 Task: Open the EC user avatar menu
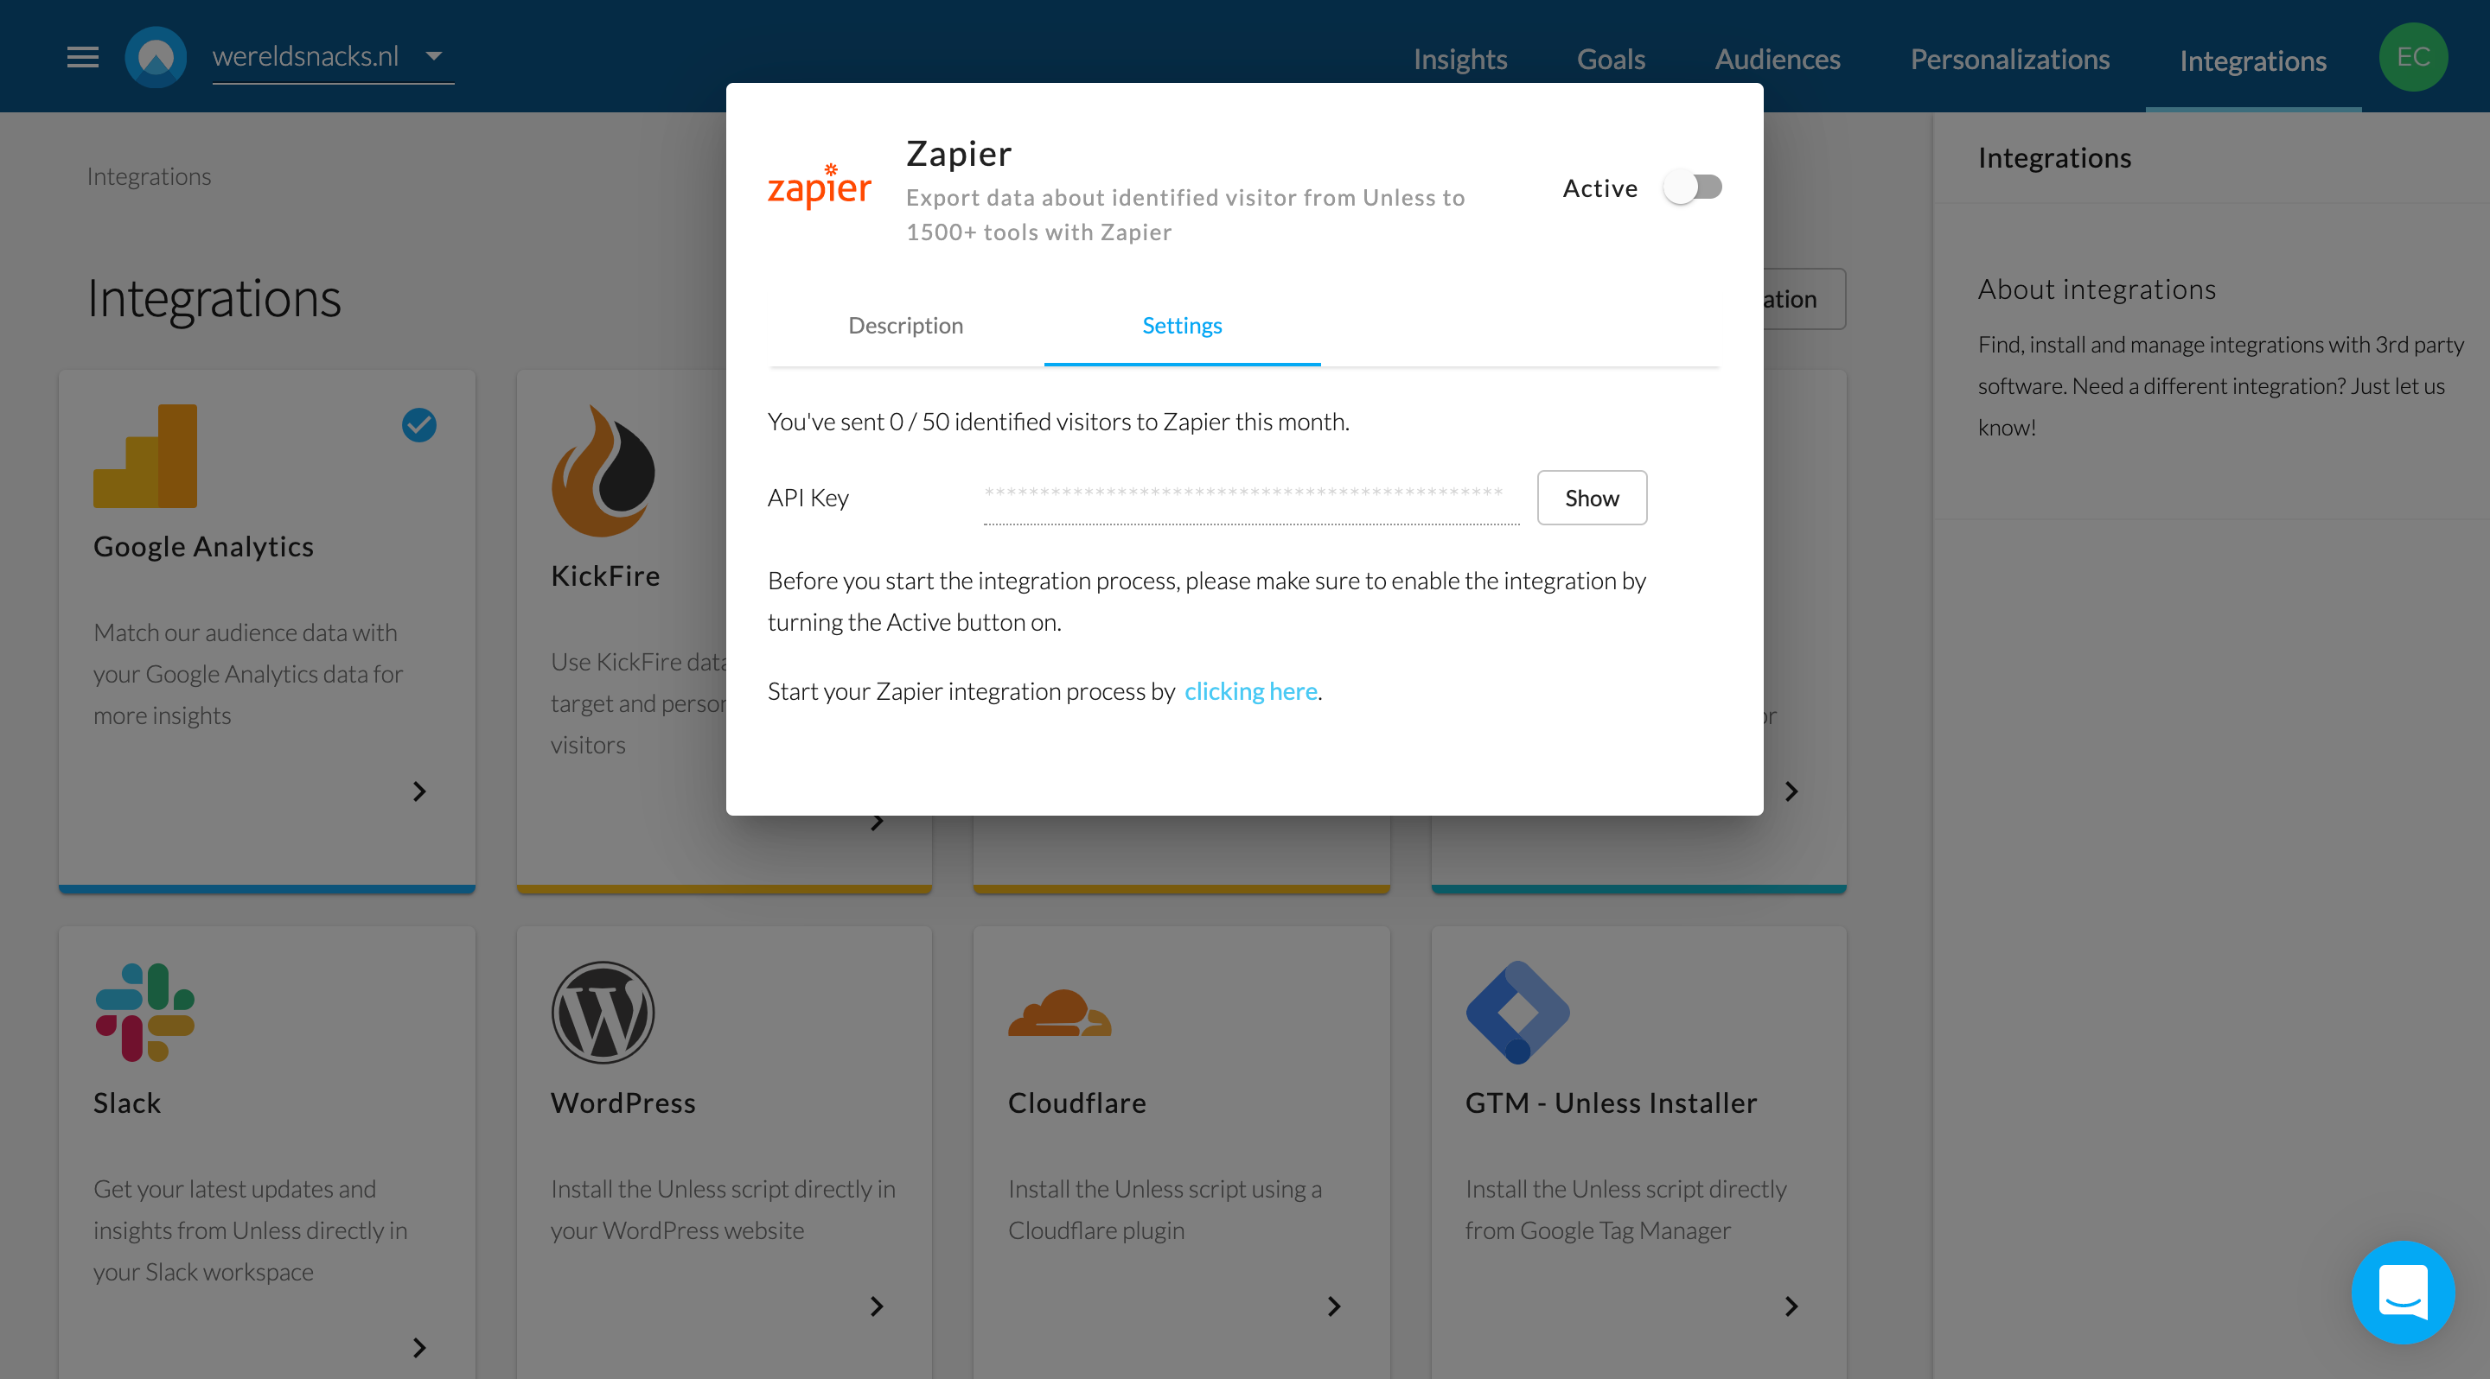tap(2413, 57)
